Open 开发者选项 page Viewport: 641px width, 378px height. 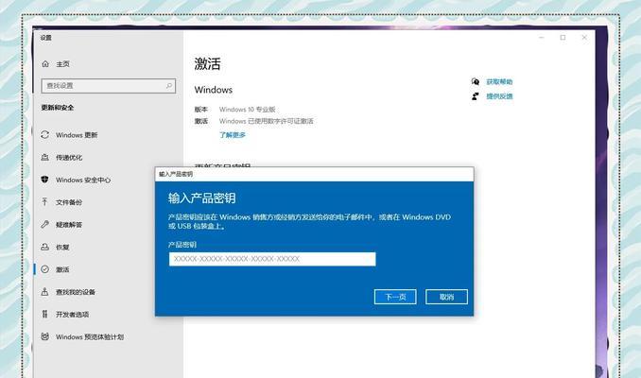(x=73, y=315)
